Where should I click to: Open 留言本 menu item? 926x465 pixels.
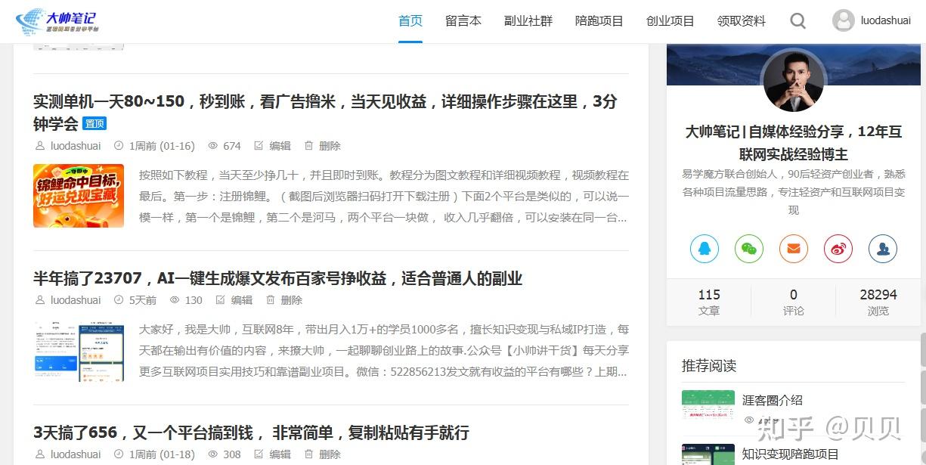click(x=463, y=21)
